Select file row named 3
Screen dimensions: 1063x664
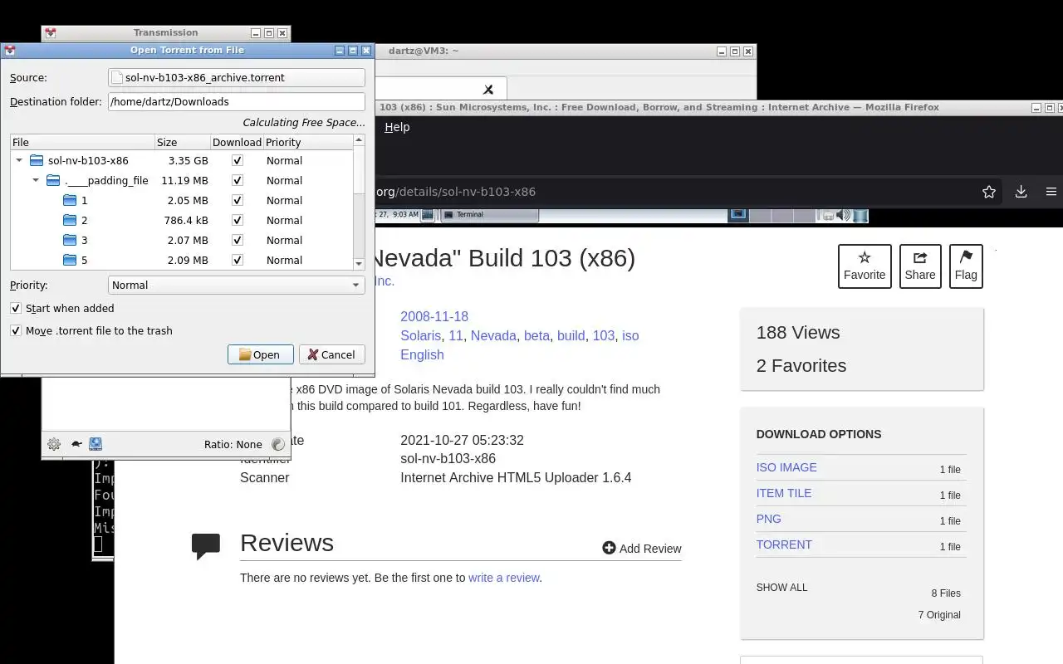pyautogui.click(x=182, y=240)
